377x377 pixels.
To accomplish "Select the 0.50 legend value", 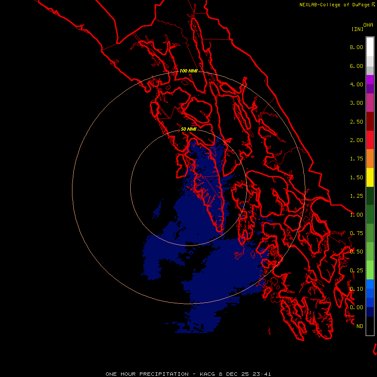I will point(356,252).
